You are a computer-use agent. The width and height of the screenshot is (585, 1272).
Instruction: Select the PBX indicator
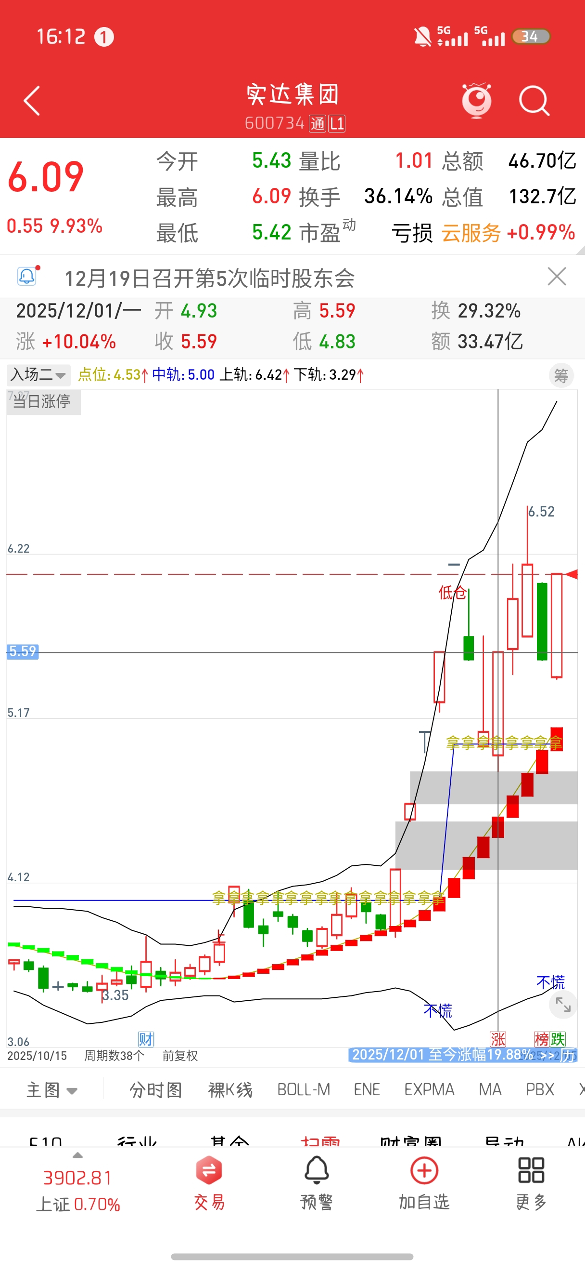540,1090
